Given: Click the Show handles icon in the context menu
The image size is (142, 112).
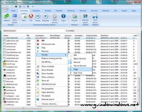Looking at the screenshot, I should (38, 74).
